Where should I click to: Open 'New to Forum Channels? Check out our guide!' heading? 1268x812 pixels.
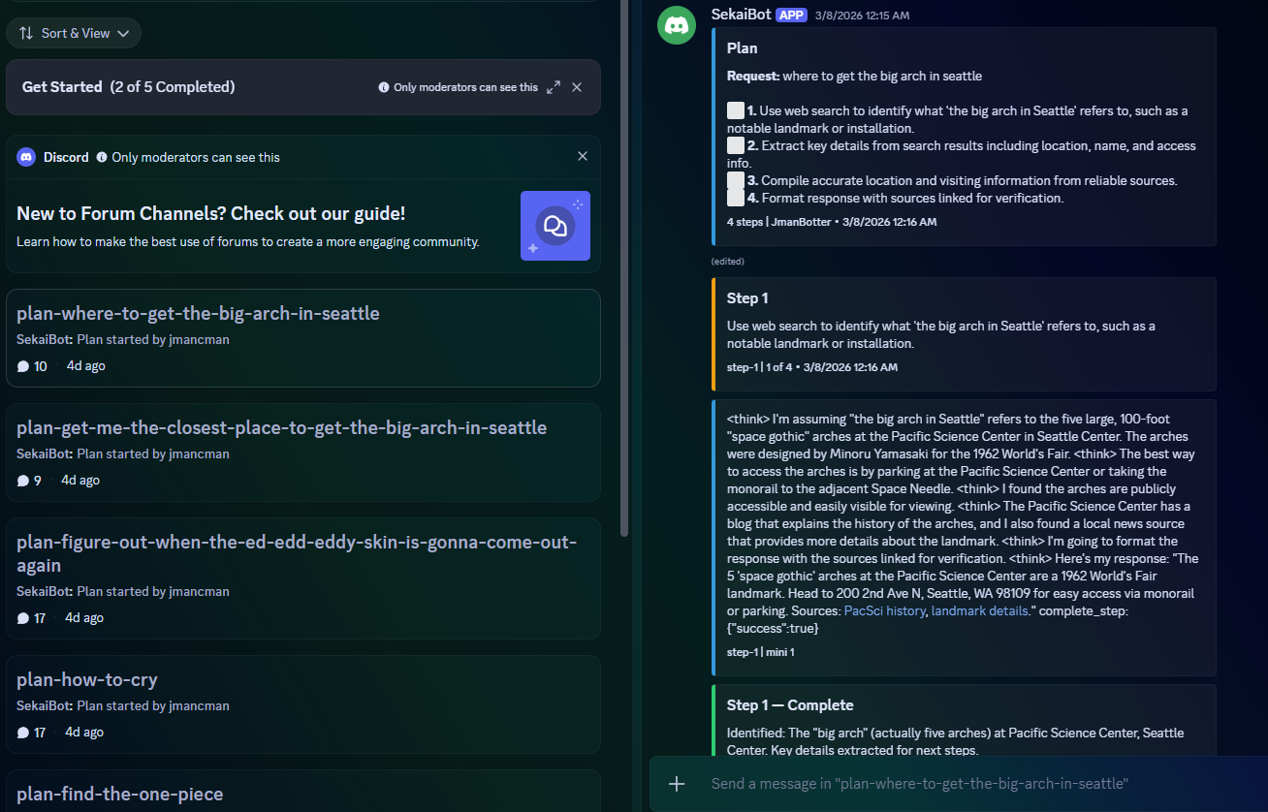click(x=211, y=213)
